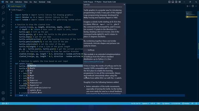Open editor More Actions ellipsis
The height and width of the screenshot is (111, 199).
[196, 6]
